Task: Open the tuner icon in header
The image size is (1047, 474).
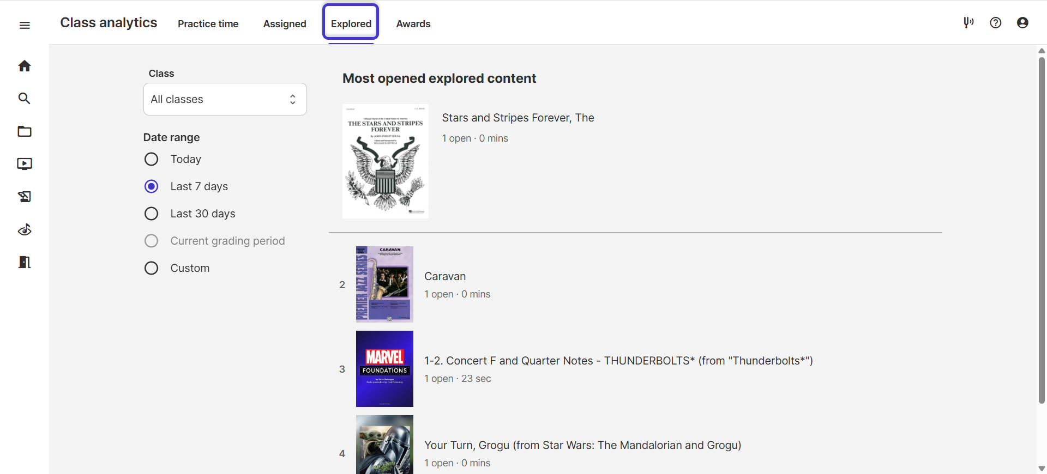Action: click(968, 22)
